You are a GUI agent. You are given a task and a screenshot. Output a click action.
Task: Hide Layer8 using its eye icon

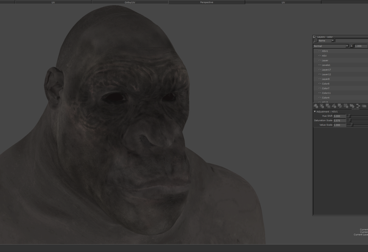(319, 79)
